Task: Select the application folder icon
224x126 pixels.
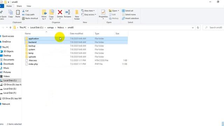Action: point(27,38)
